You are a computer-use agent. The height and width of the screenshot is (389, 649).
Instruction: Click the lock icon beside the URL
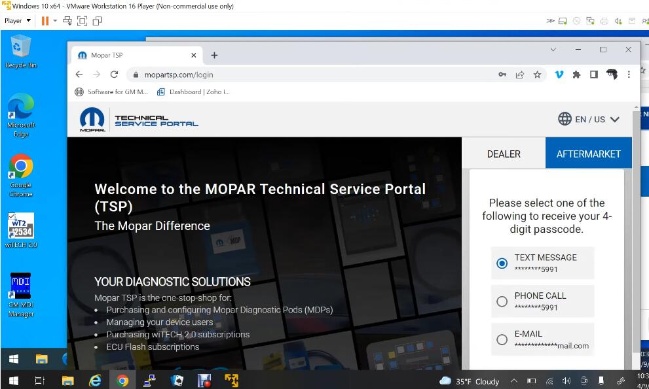click(x=136, y=75)
